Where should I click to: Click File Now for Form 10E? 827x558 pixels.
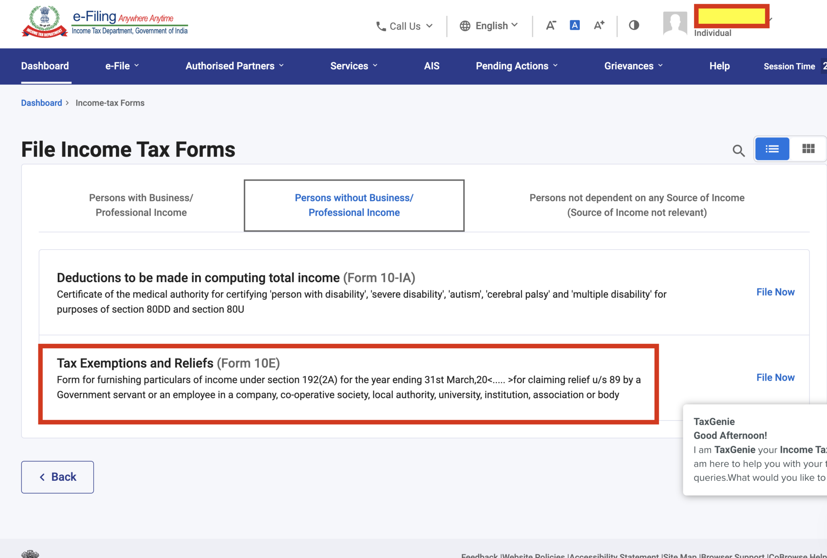pyautogui.click(x=775, y=377)
